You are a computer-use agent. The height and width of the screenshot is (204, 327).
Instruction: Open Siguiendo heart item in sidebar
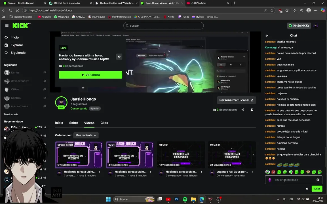(15, 53)
